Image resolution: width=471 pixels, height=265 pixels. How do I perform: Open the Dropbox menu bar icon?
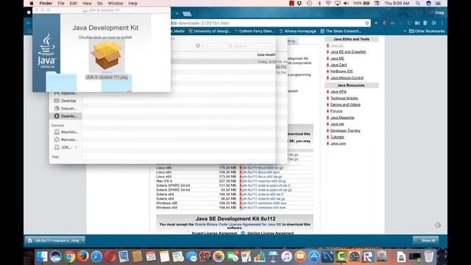click(300, 3)
